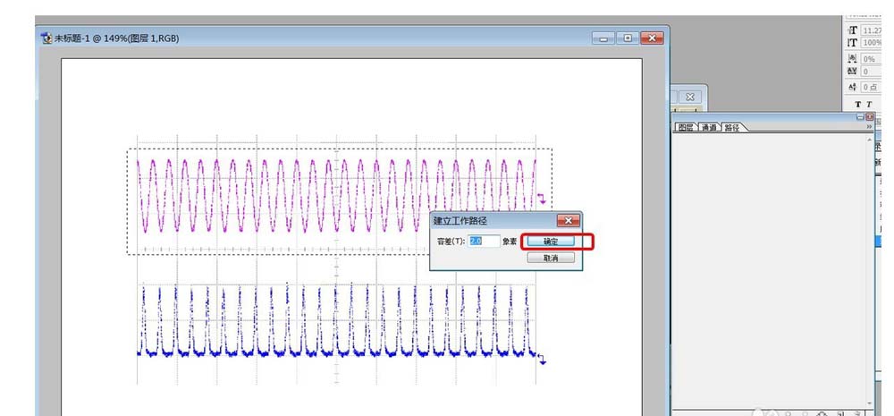Close the 建立工作路径 dialog
This screenshot has width=894, height=416.
(x=568, y=220)
